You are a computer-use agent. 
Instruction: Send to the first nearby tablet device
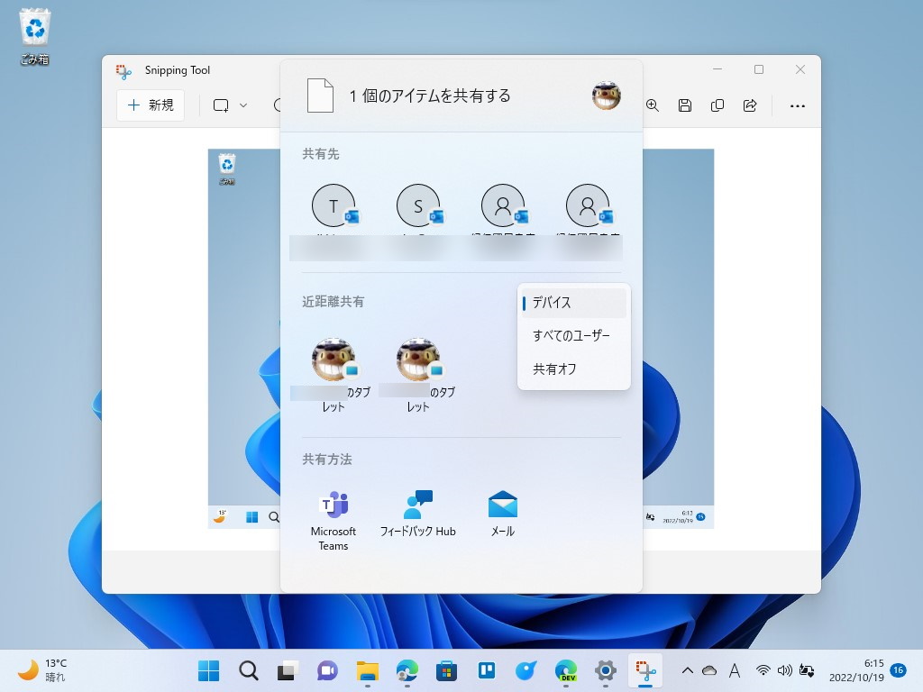(334, 374)
